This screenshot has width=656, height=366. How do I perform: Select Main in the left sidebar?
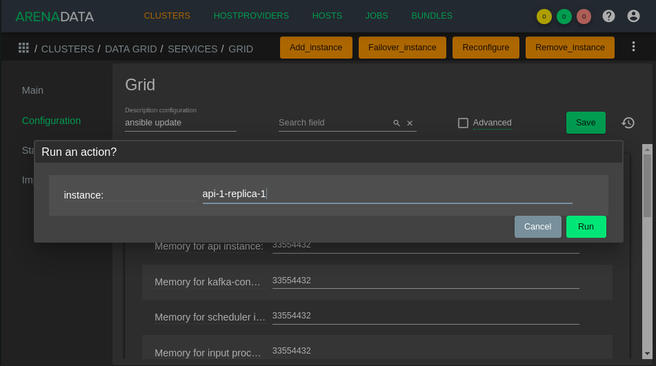pos(32,90)
